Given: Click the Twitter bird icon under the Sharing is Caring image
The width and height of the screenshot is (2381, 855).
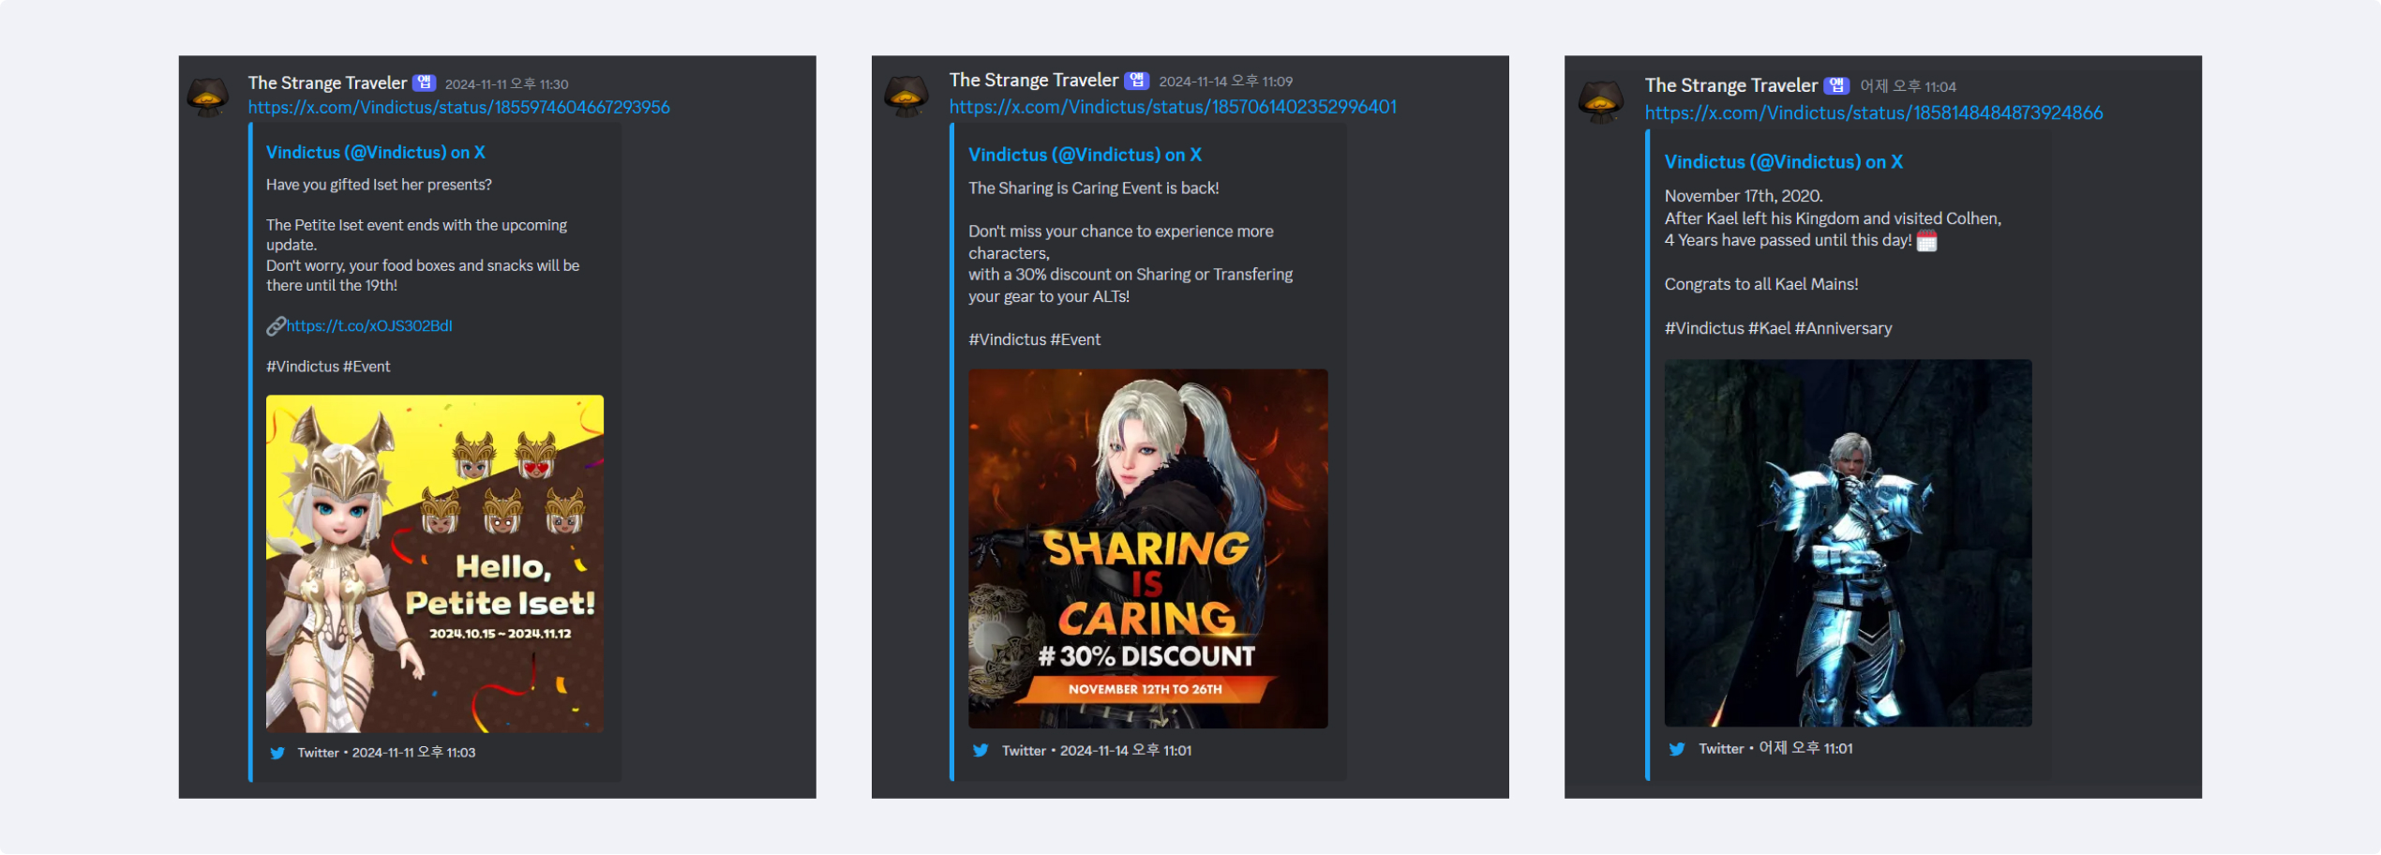Looking at the screenshot, I should click(x=981, y=751).
